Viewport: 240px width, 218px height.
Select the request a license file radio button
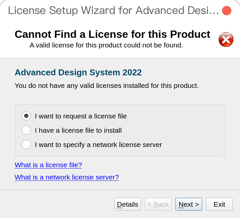point(26,116)
